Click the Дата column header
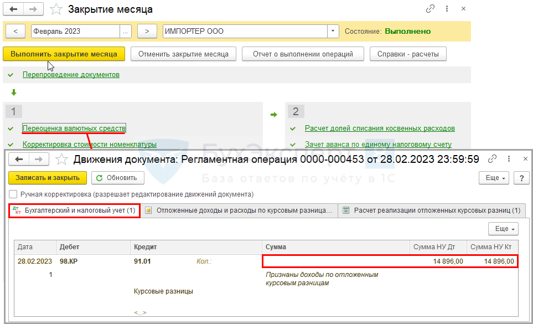The height and width of the screenshot is (324, 533). (35, 247)
